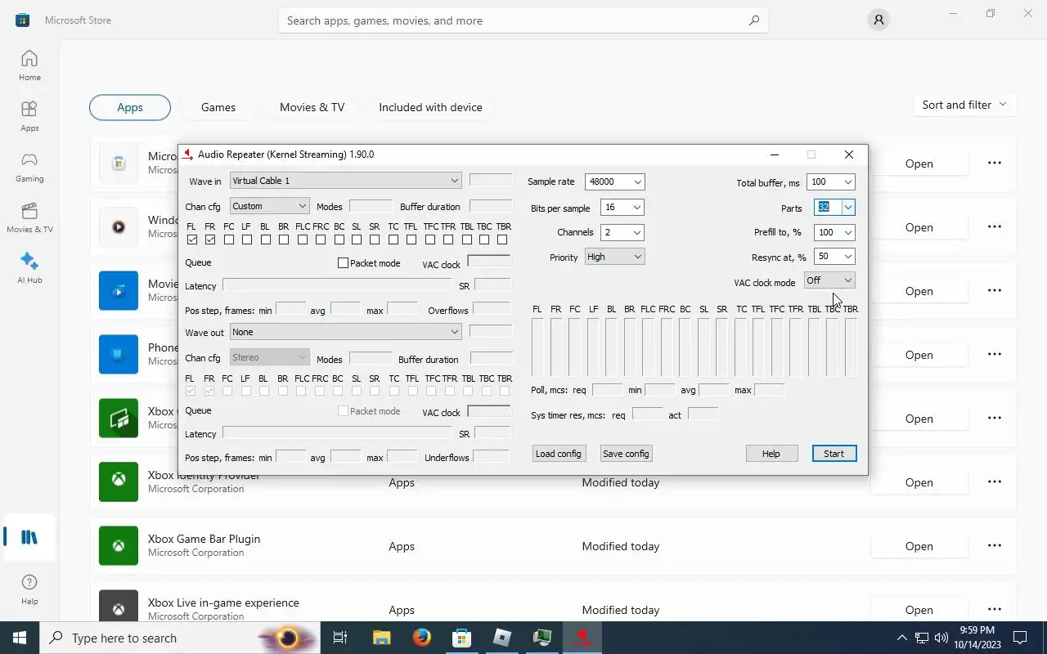Start the audio repeater

point(834,454)
